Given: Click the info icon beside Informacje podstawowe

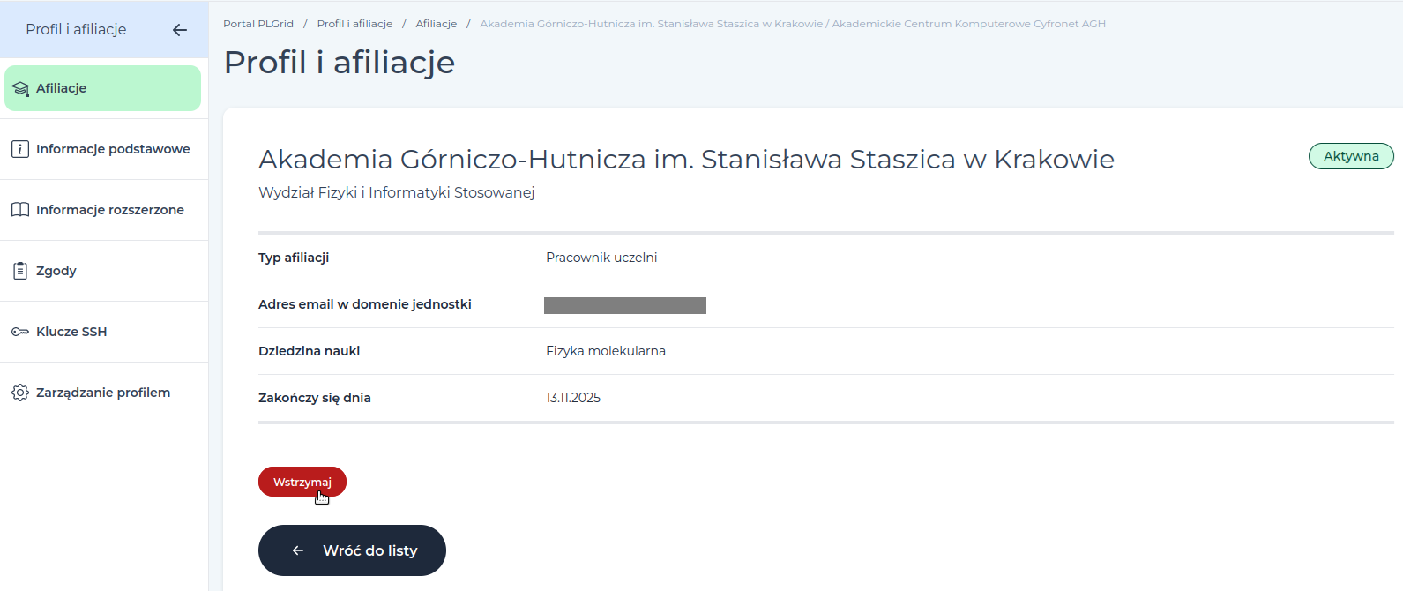Looking at the screenshot, I should click(x=20, y=149).
